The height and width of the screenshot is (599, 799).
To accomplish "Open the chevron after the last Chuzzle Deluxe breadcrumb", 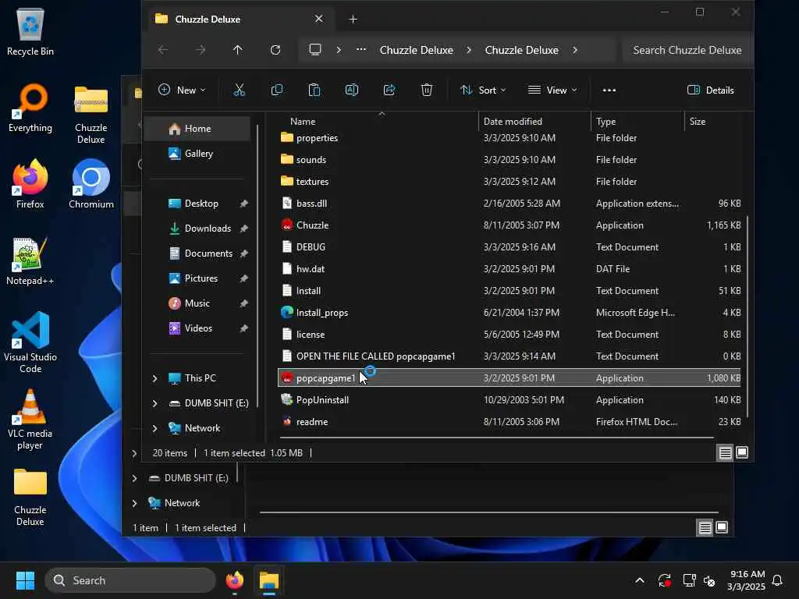I will click(575, 50).
